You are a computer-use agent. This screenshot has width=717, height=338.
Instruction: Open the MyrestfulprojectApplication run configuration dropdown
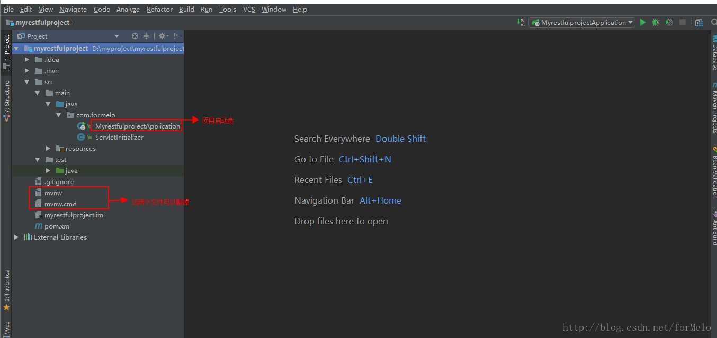click(581, 22)
